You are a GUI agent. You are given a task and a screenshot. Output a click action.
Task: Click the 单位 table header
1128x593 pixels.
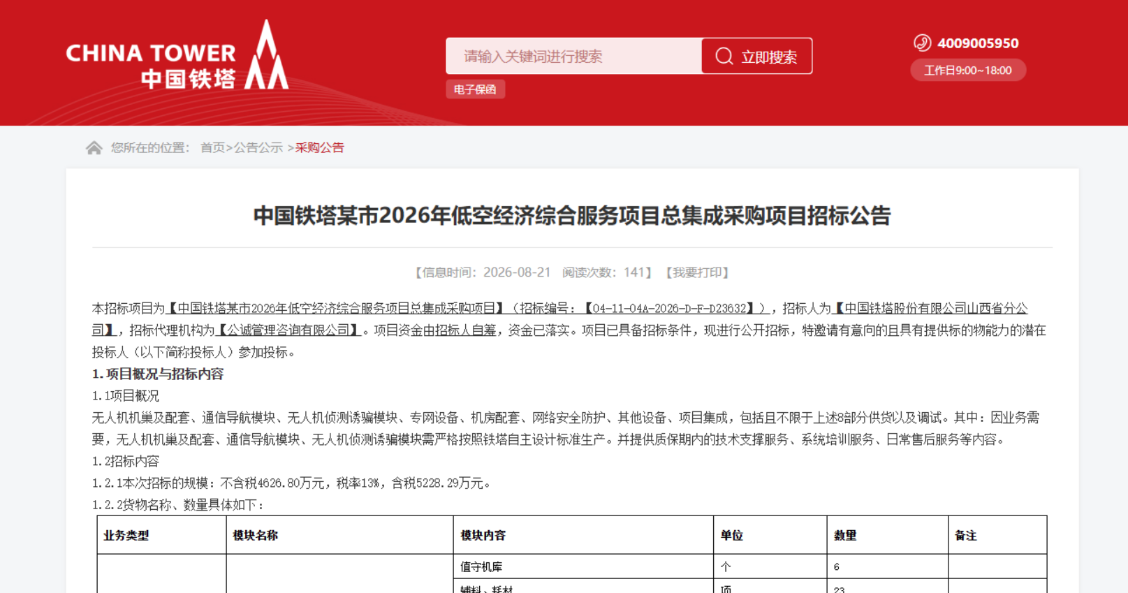(x=732, y=536)
